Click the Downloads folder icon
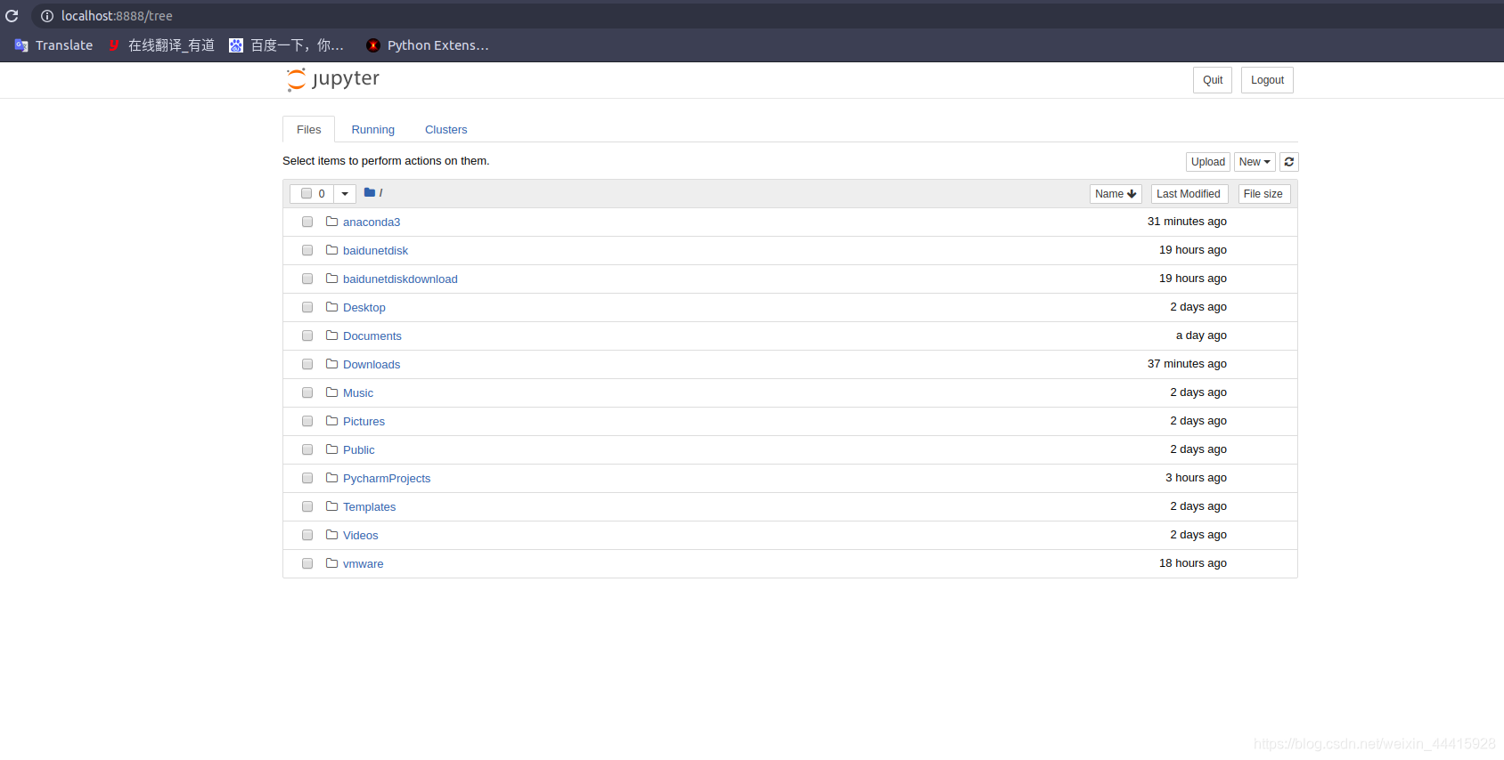Viewport: 1504px width, 760px height. [331, 364]
